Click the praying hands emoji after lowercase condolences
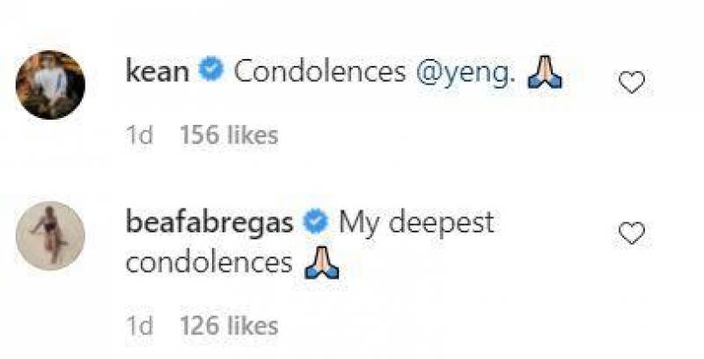Image resolution: width=704 pixels, height=359 pixels. 320,266
